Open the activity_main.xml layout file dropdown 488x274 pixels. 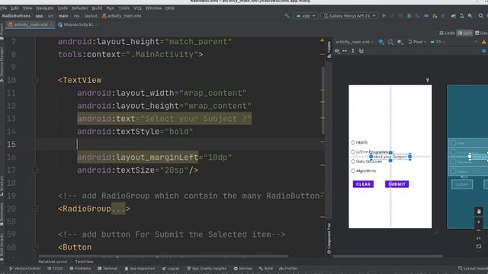point(354,42)
